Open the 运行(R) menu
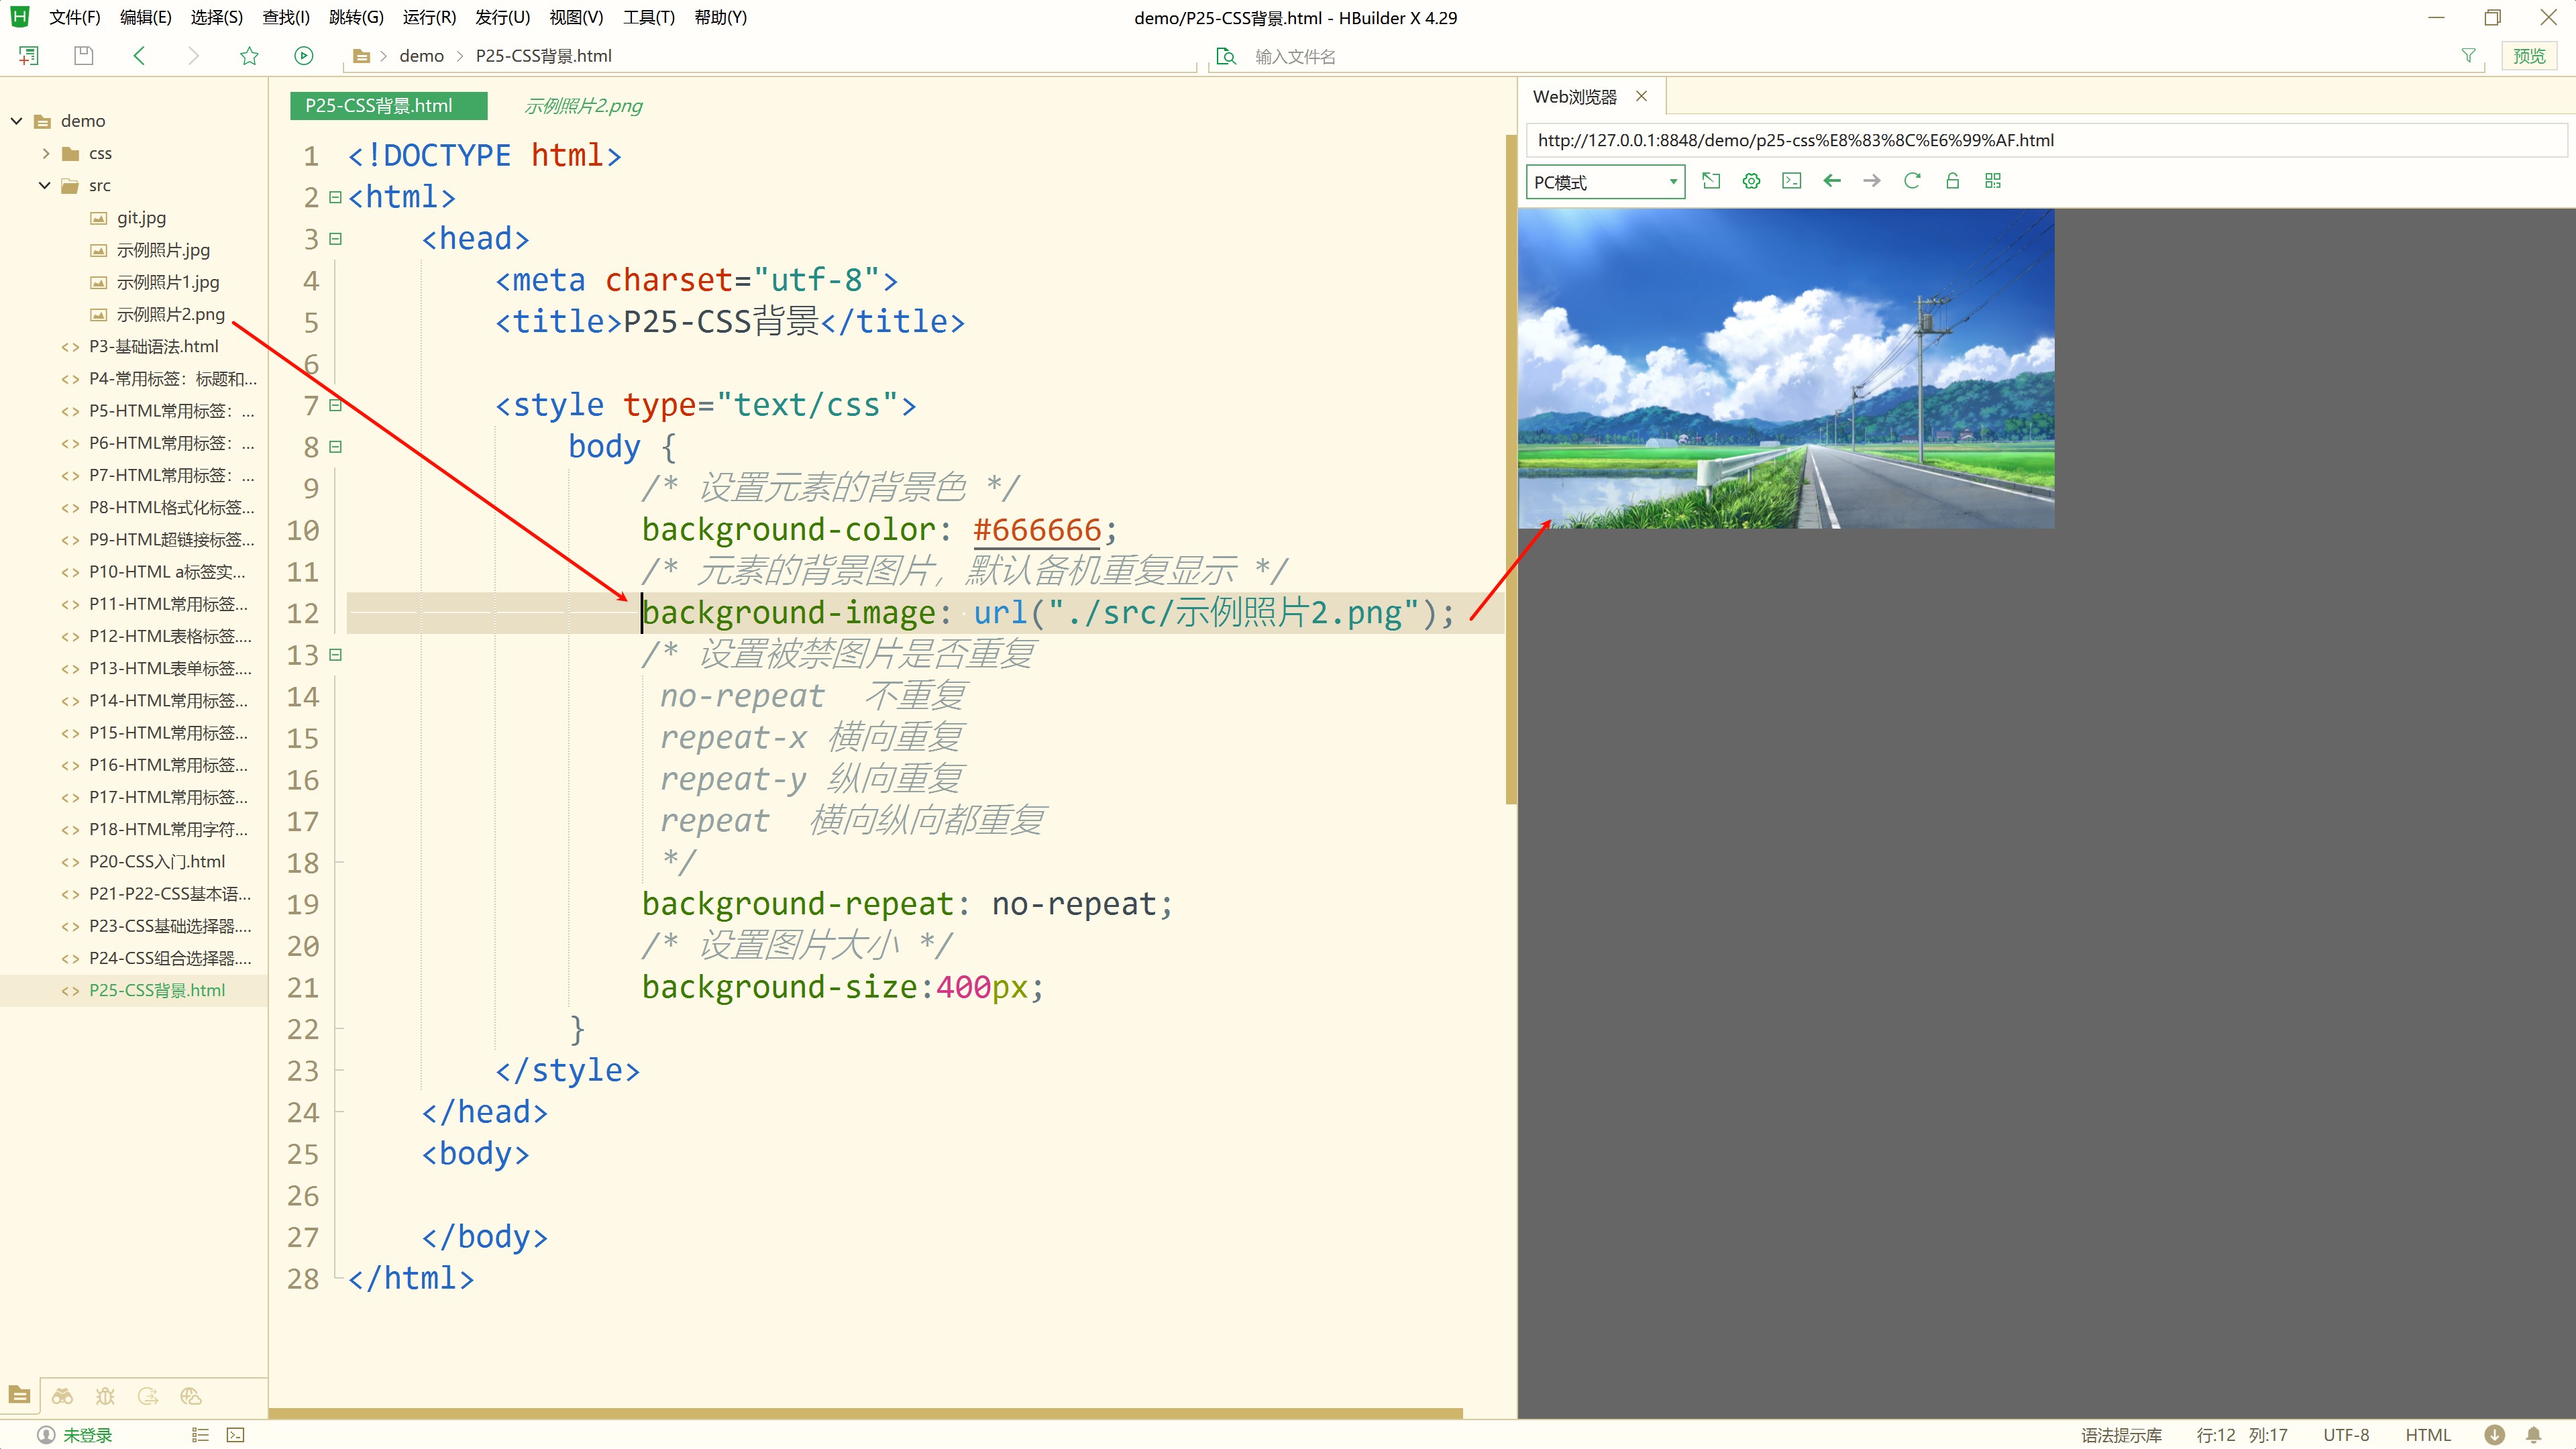2576x1449 pixels. 429,17
